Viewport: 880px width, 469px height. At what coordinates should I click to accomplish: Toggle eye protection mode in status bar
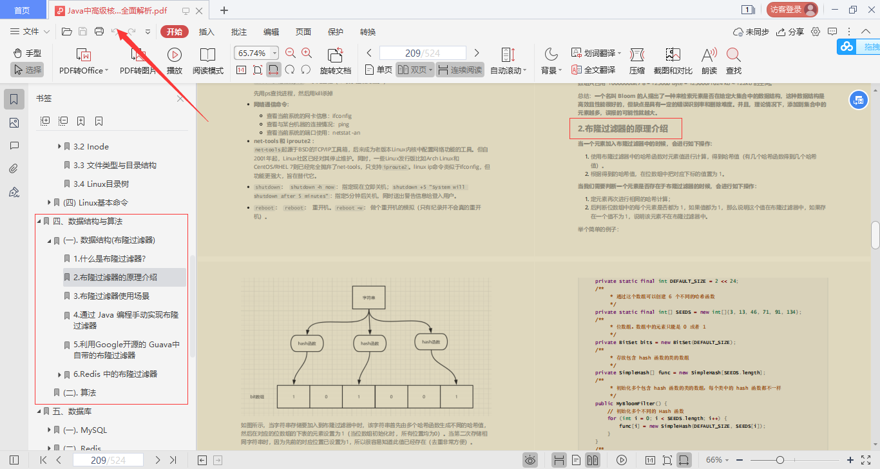click(x=530, y=460)
